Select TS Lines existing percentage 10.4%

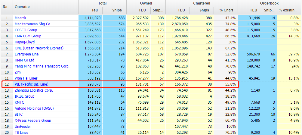(294, 133)
